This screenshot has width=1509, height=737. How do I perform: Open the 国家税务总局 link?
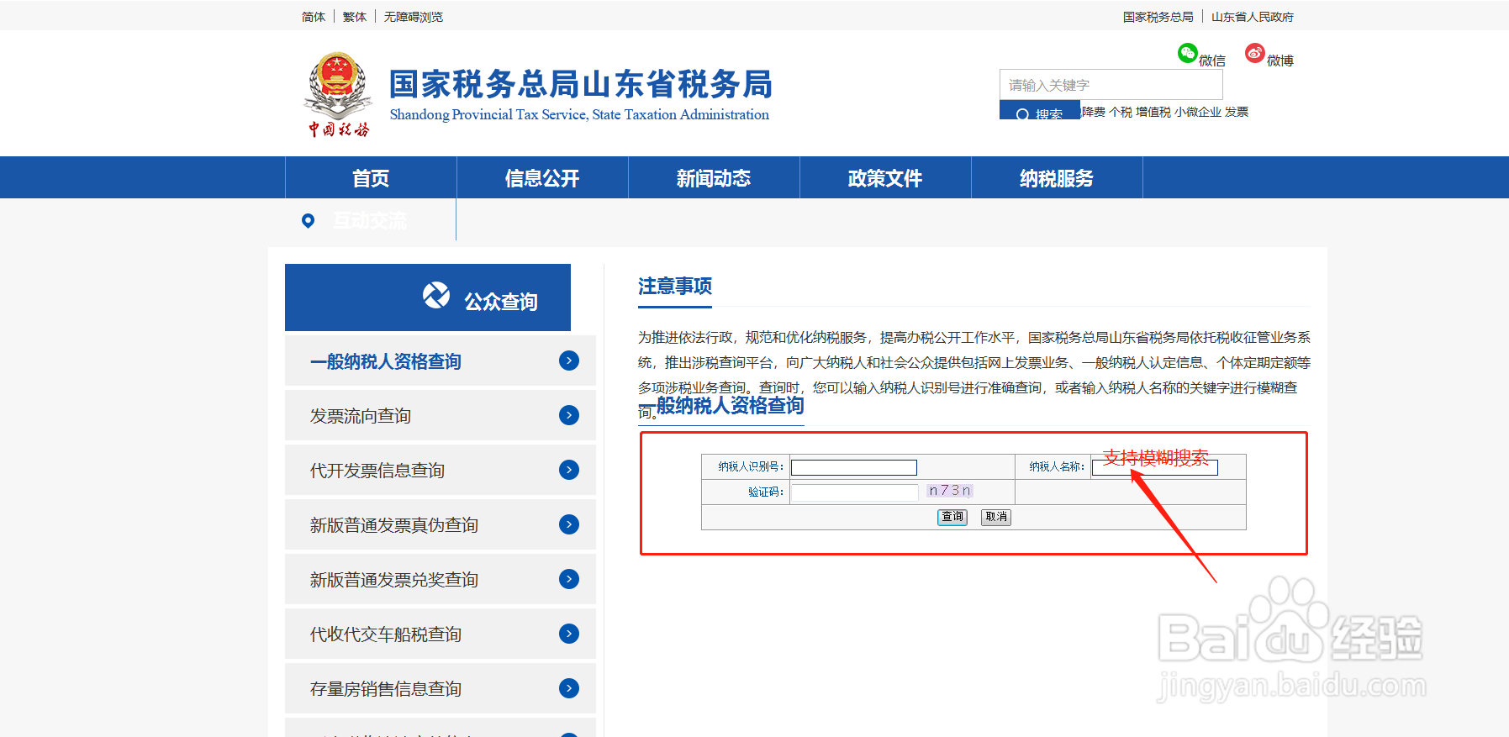coord(1158,17)
